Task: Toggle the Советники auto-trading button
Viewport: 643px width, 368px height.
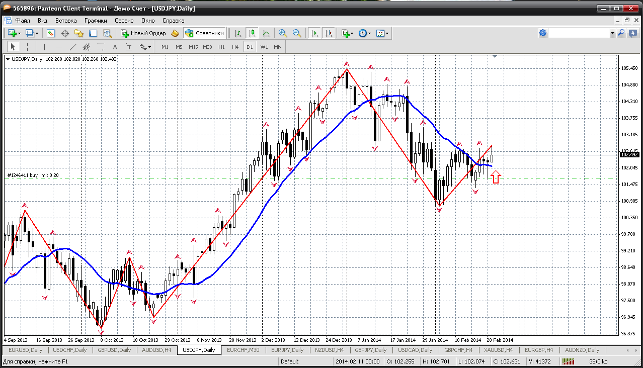Action: click(x=204, y=33)
